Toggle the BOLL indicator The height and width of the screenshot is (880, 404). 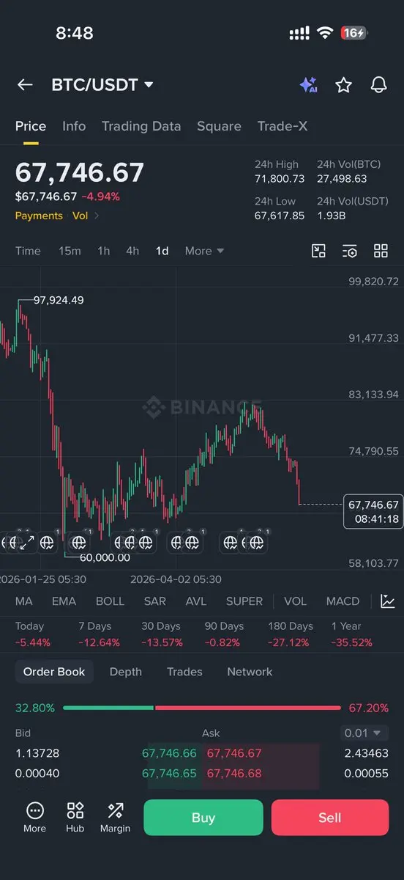coord(110,601)
